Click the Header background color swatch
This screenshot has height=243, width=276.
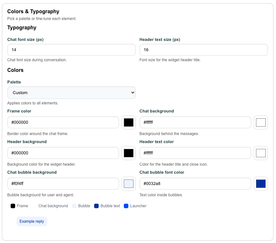tap(129, 153)
